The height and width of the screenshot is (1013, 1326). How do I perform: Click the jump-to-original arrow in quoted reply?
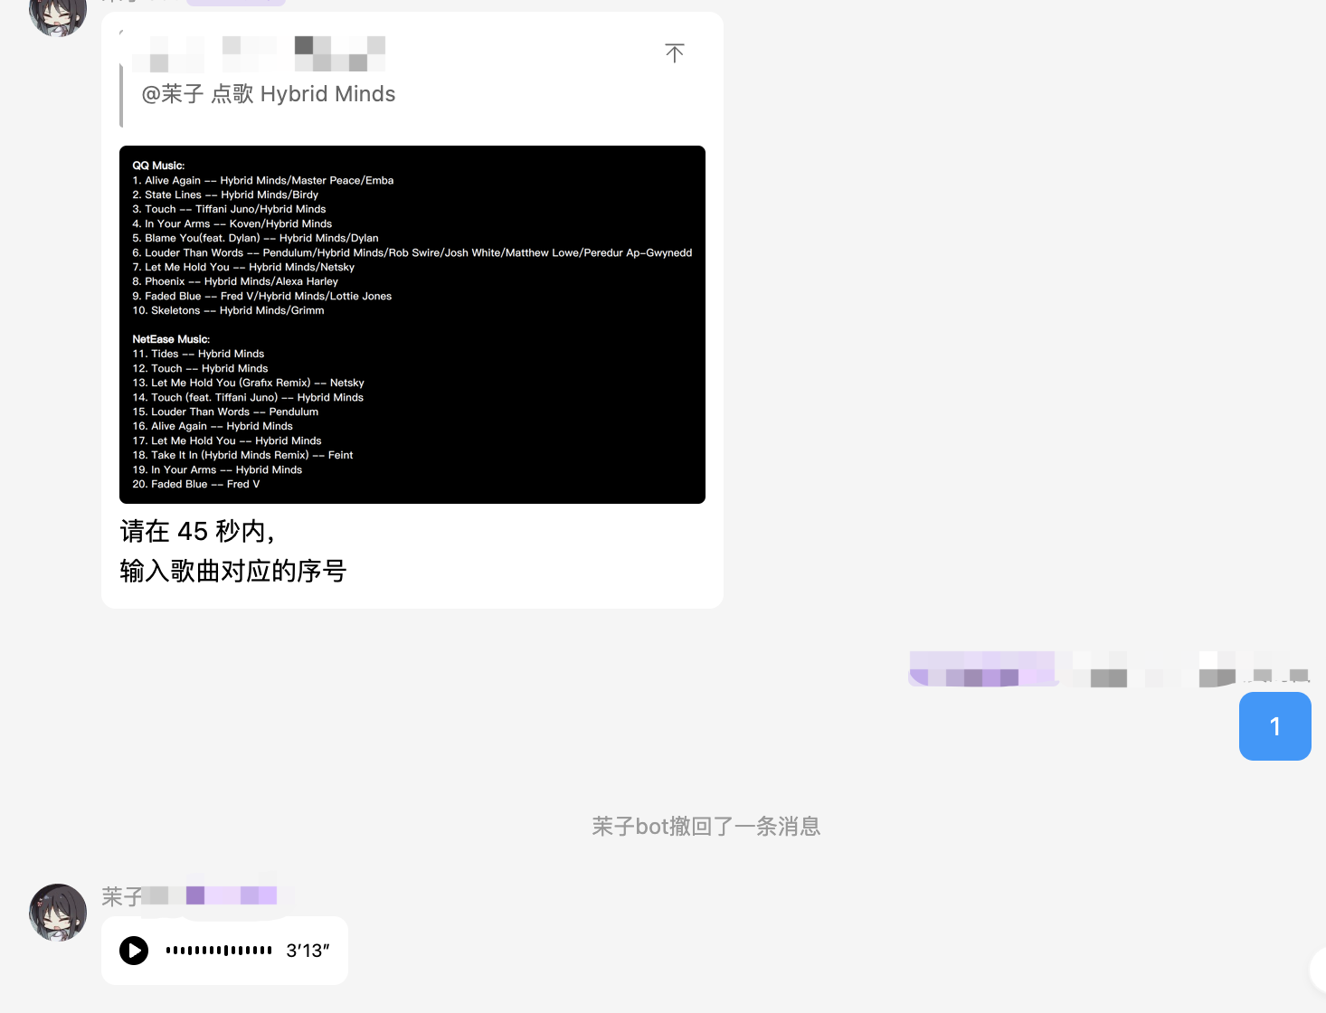point(674,53)
